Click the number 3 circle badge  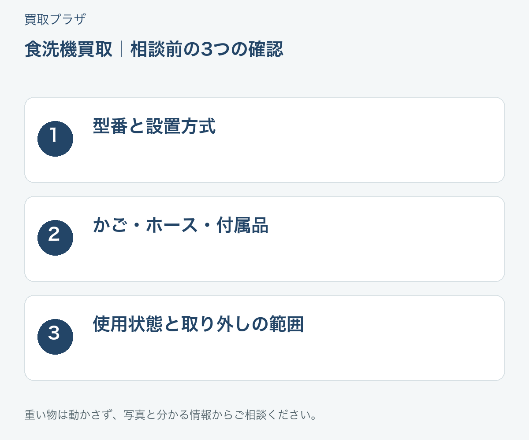click(55, 337)
